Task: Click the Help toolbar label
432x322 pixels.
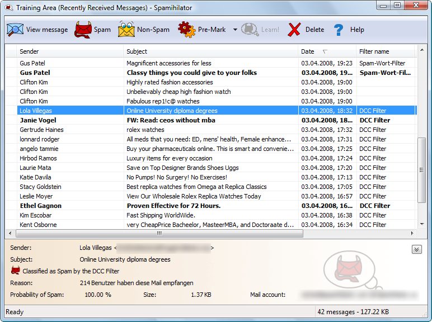Action: coord(357,30)
